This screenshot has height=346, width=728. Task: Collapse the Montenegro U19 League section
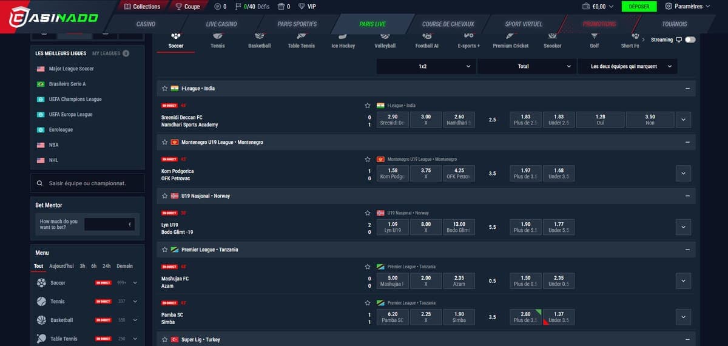(687, 142)
